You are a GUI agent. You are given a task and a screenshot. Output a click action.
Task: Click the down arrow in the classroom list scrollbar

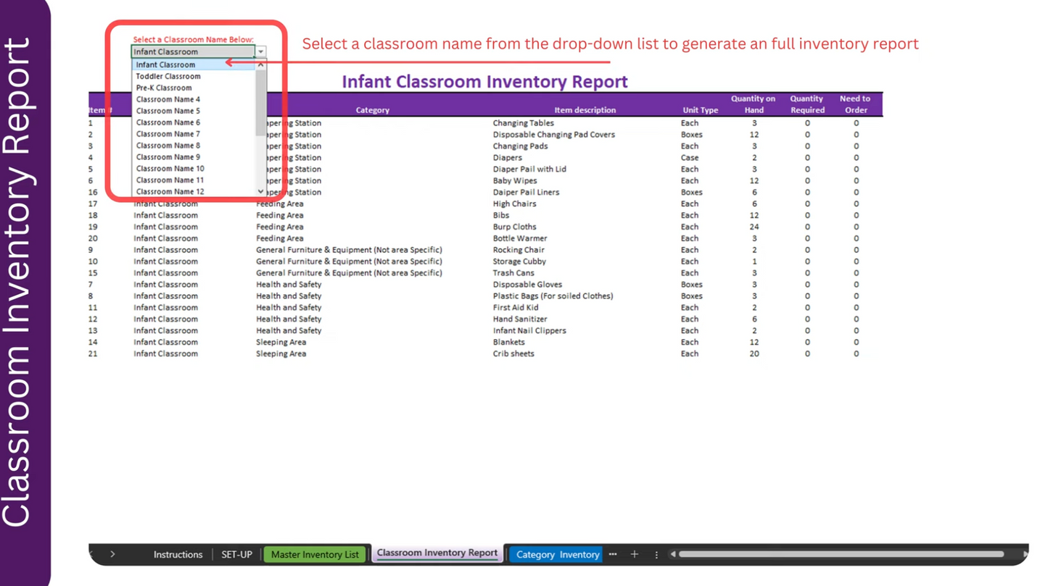260,191
